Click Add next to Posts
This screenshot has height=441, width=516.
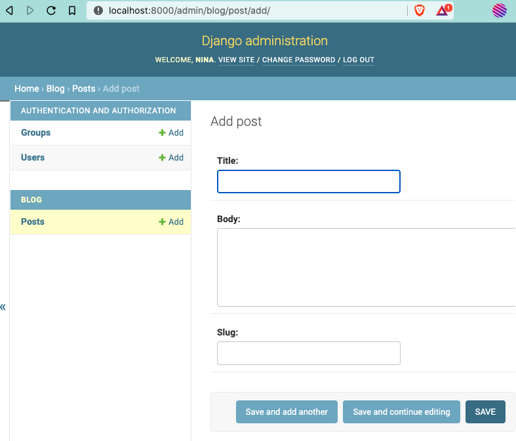tap(171, 221)
